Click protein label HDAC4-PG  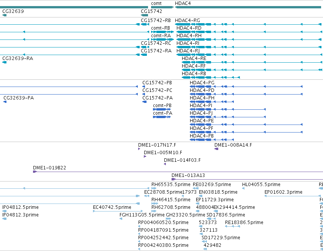point(202,83)
